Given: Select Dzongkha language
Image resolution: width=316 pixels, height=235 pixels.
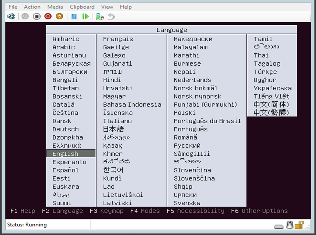Looking at the screenshot, I should pyautogui.click(x=68, y=137).
